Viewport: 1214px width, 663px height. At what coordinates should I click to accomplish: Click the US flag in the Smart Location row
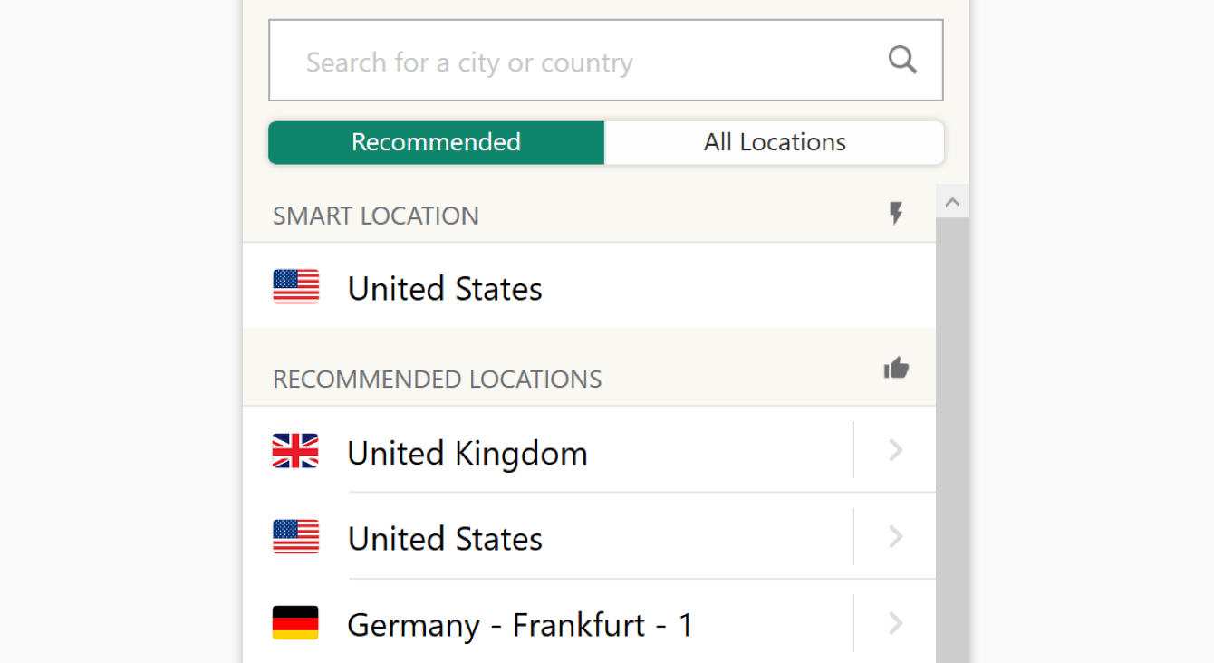[x=295, y=287]
